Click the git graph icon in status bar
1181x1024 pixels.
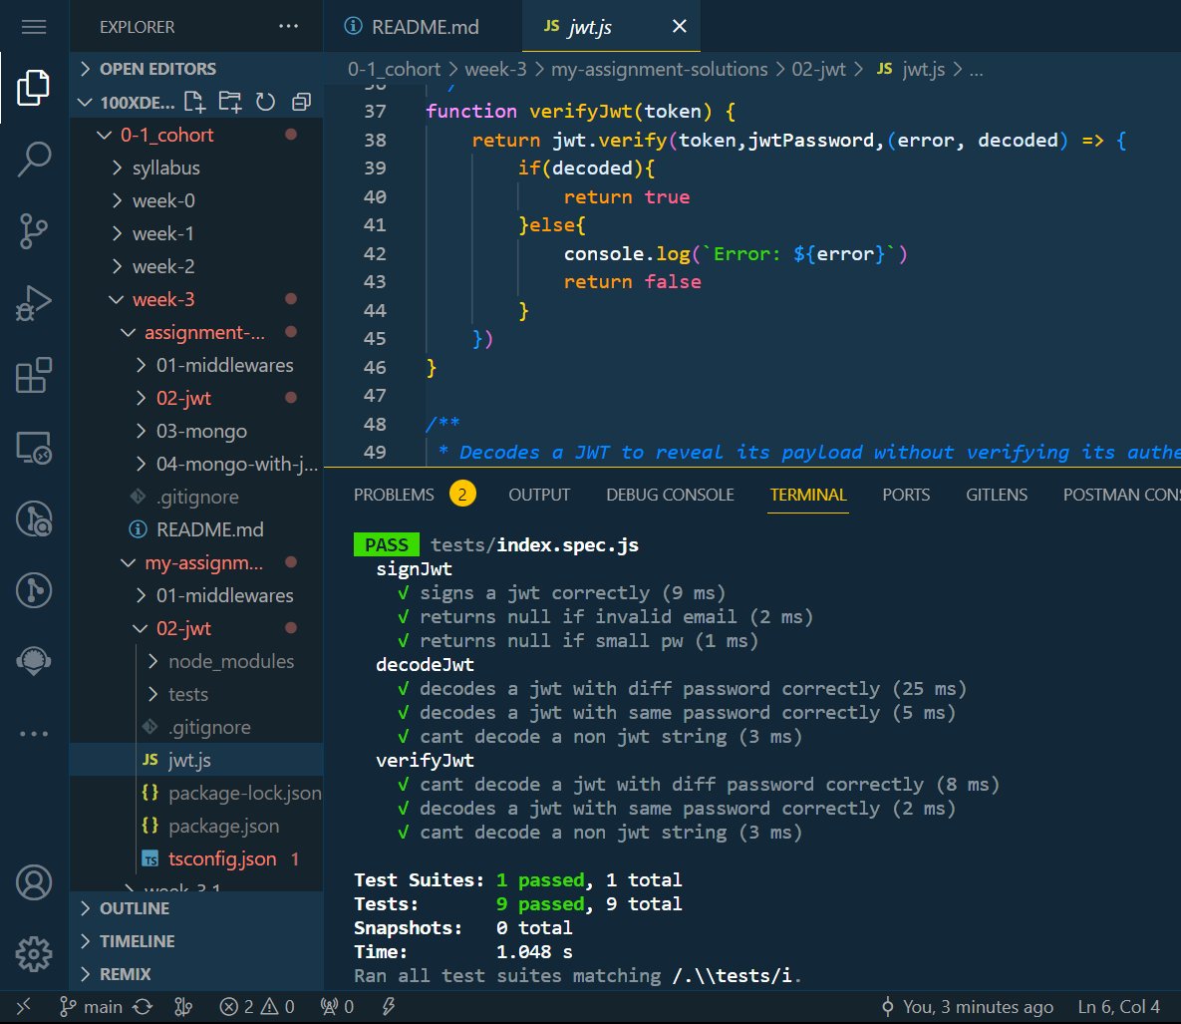183,1007
